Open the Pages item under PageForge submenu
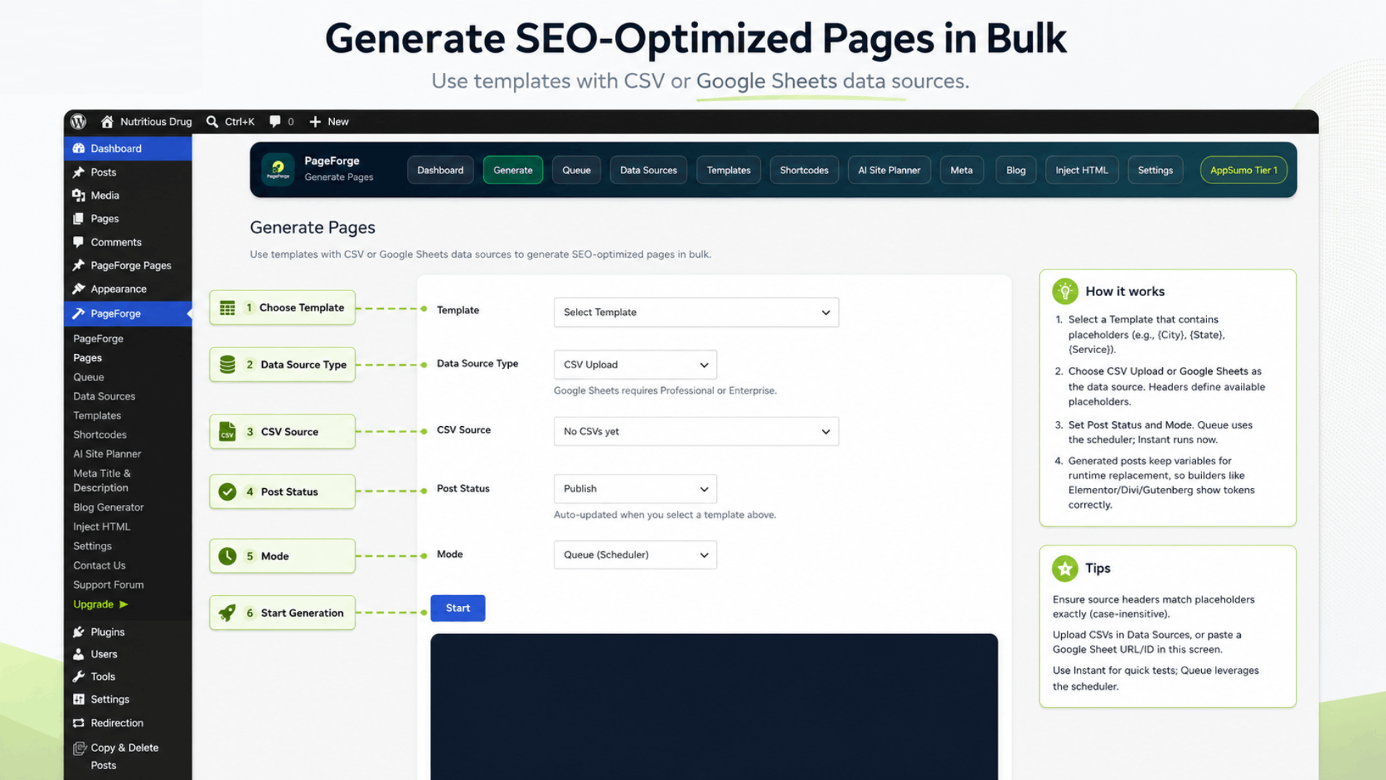The width and height of the screenshot is (1386, 780). click(x=87, y=357)
